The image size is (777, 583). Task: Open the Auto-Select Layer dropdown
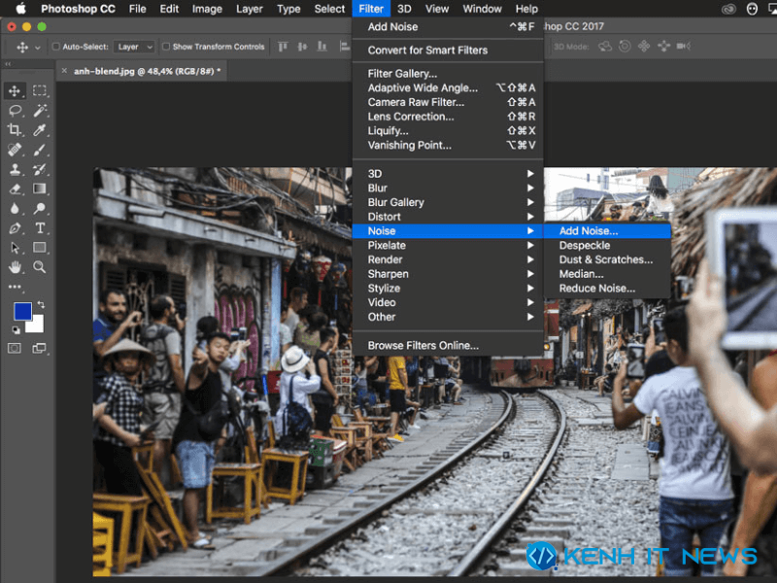134,47
